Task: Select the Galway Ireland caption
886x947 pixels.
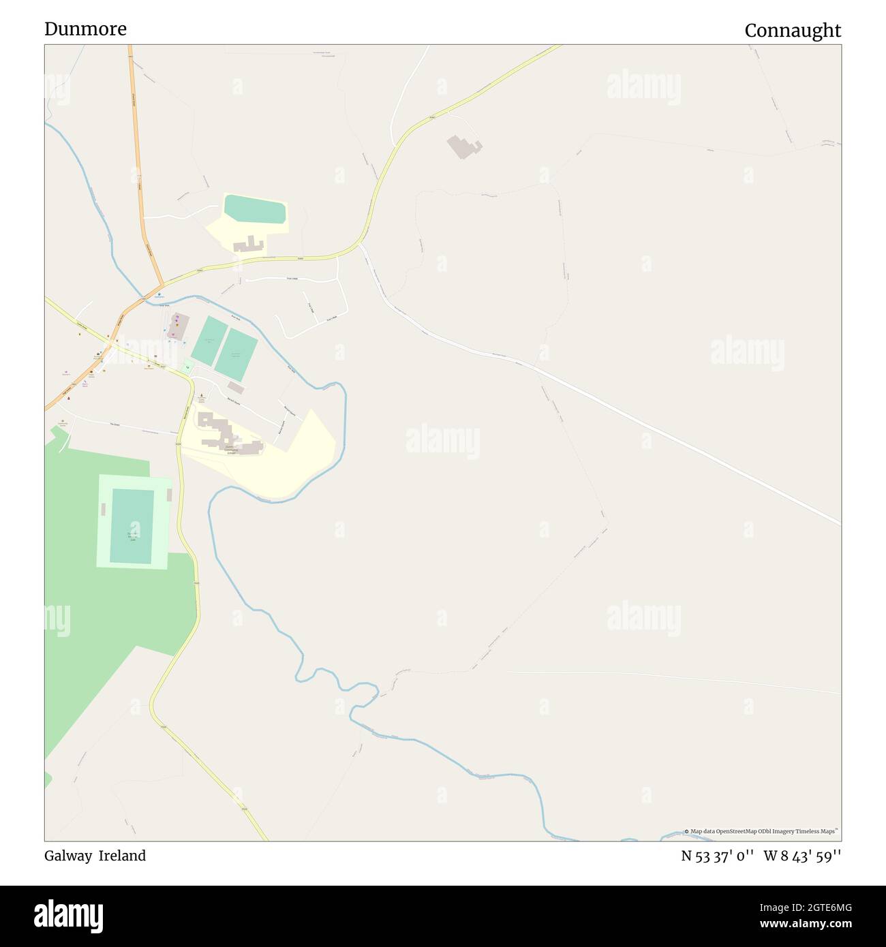Action: [x=95, y=856]
